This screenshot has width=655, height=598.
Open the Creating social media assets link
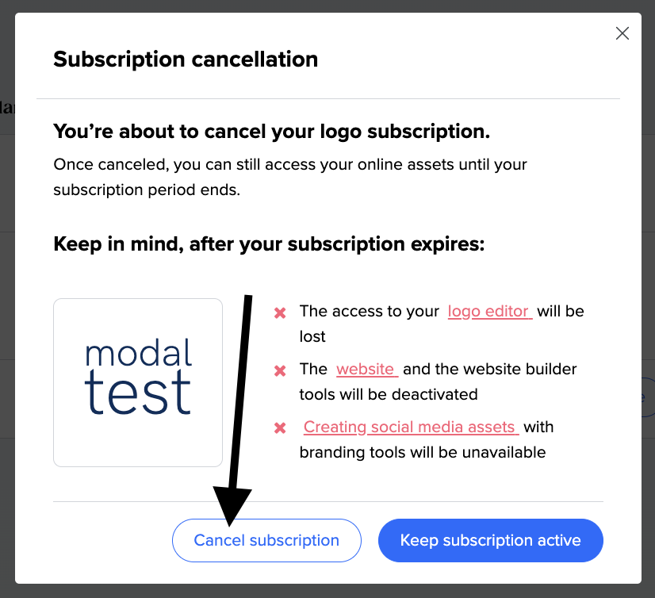coord(411,427)
